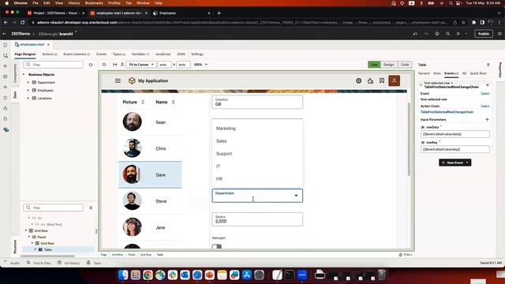This screenshot has width=505, height=284.
Task: Open Slack from the dock
Action: click(x=172, y=275)
